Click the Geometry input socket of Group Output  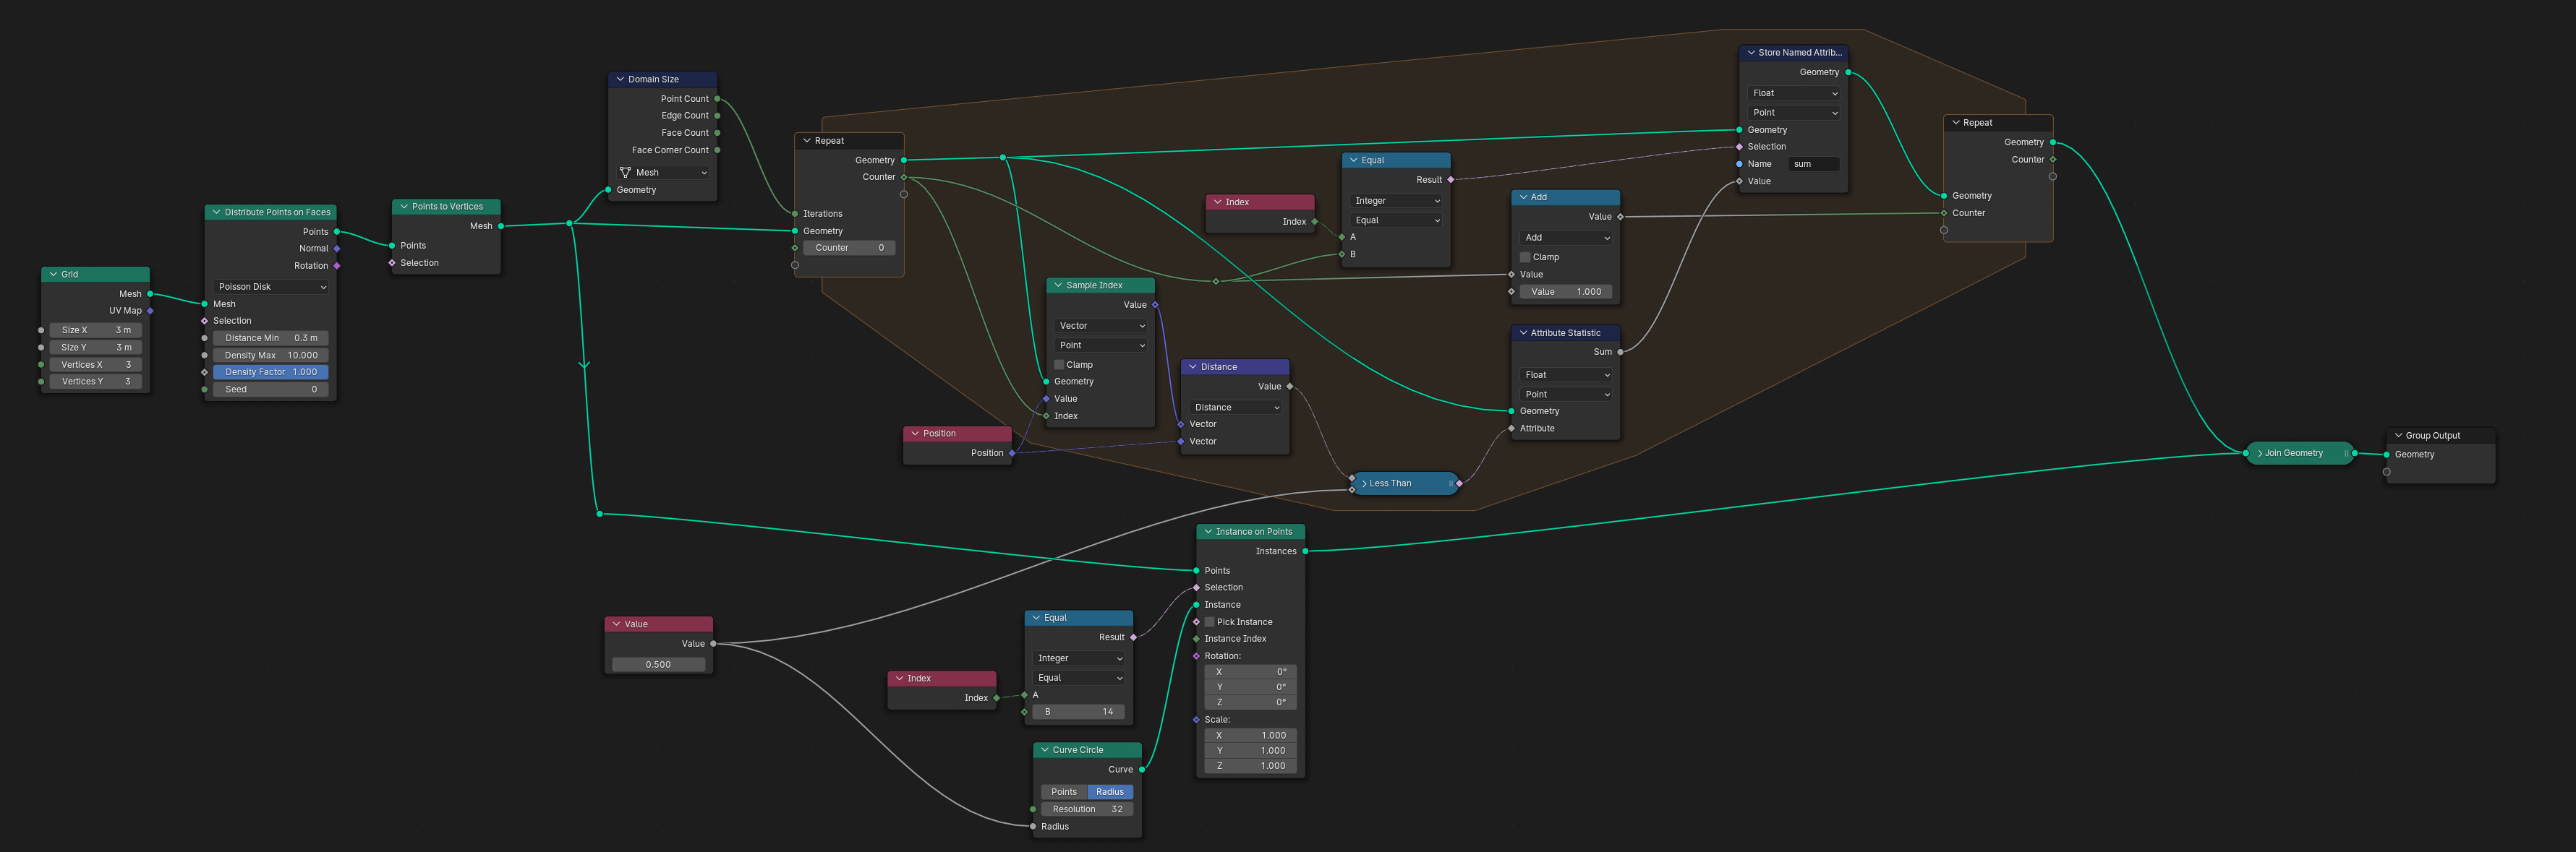click(2387, 455)
